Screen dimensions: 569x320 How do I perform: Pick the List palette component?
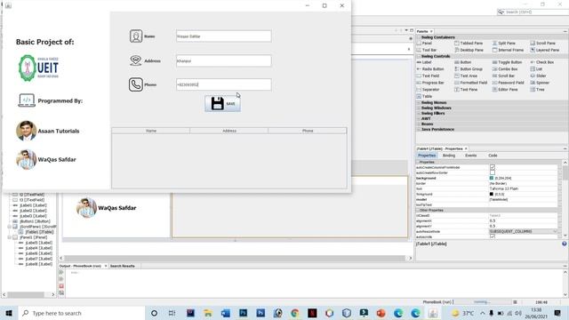click(x=536, y=69)
